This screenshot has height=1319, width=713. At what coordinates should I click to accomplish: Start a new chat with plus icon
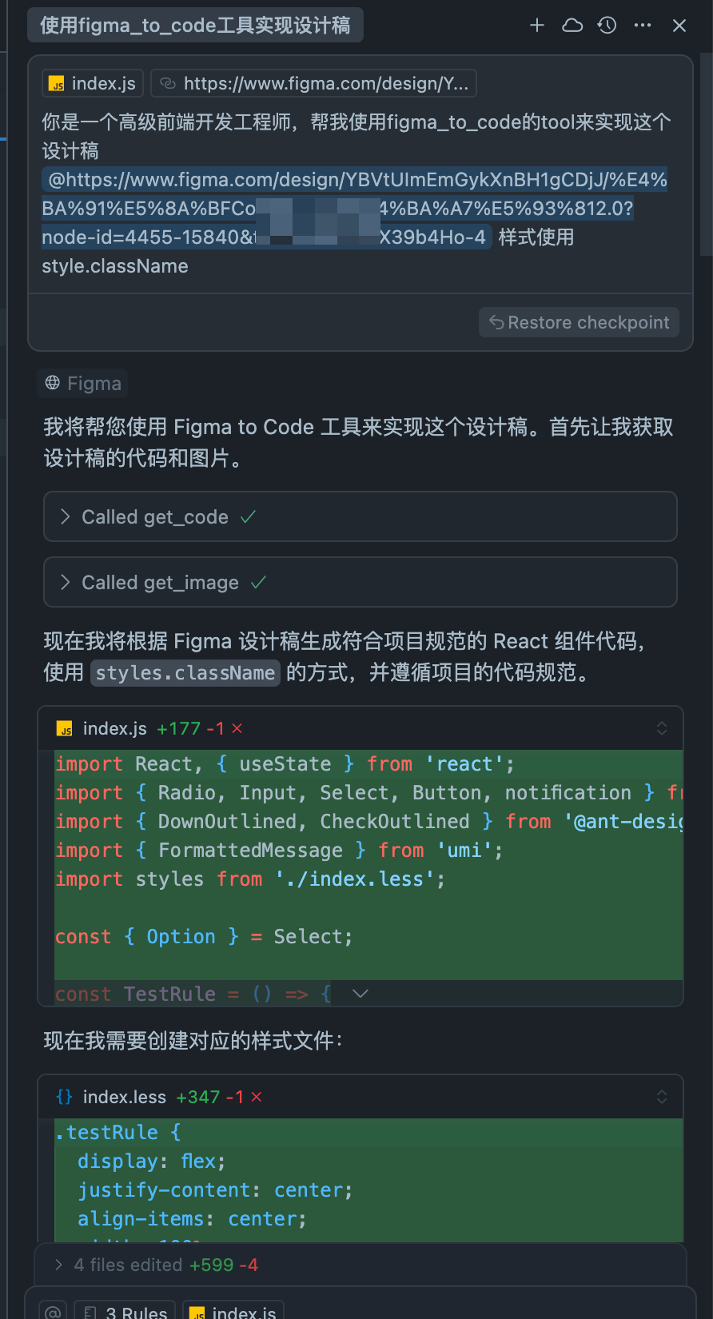(x=537, y=26)
